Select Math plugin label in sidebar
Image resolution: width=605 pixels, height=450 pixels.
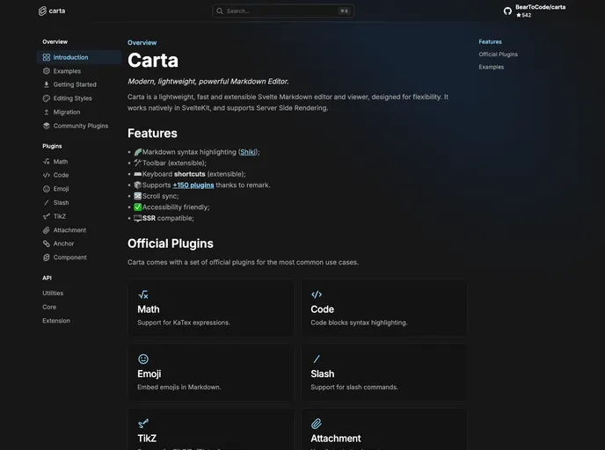(61, 162)
